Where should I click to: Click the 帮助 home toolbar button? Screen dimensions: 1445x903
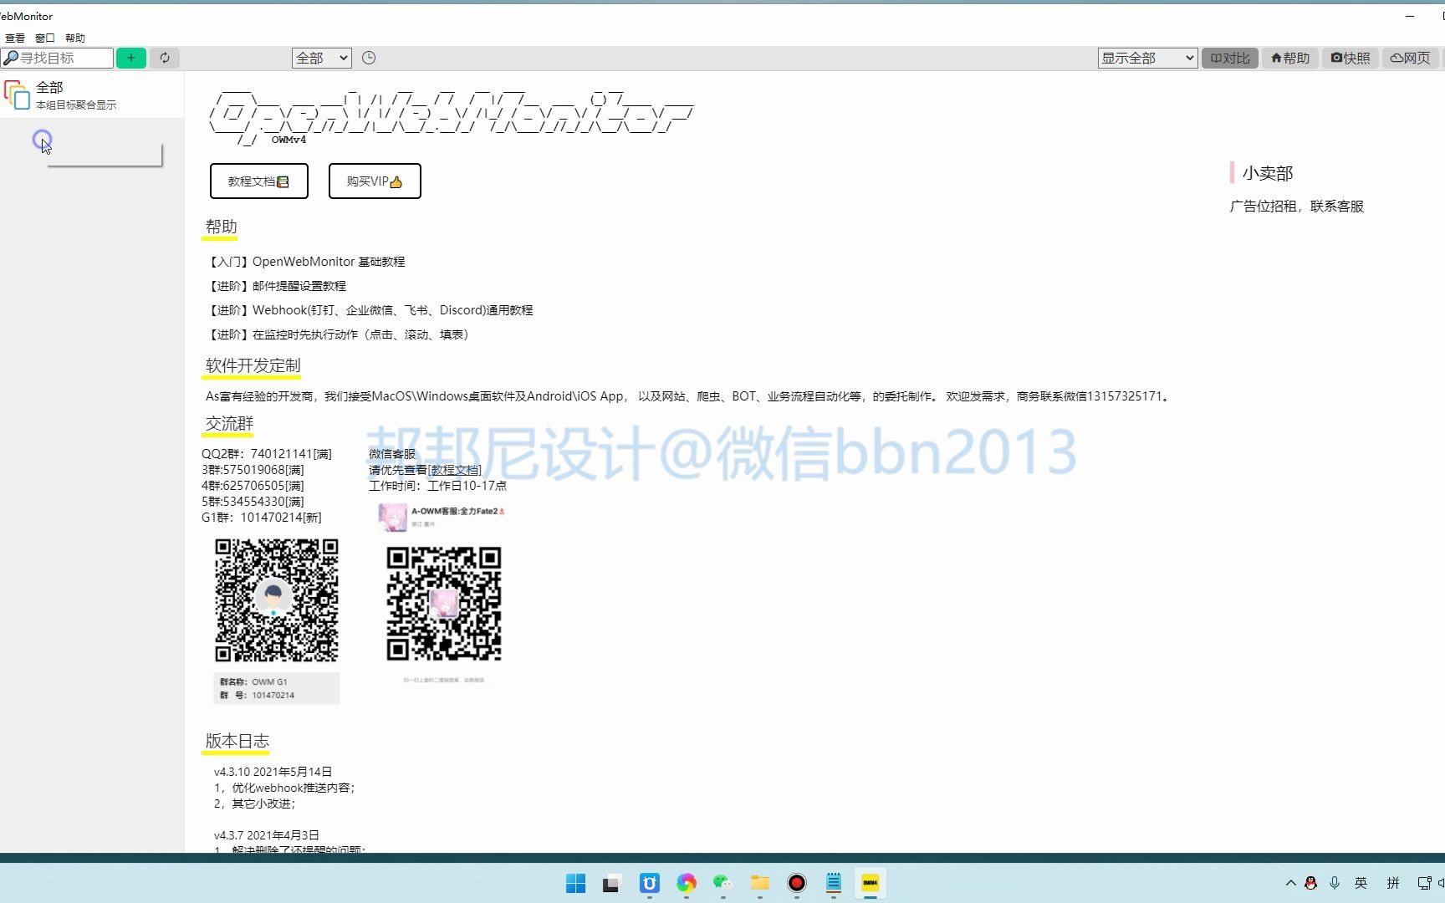[x=1290, y=58]
